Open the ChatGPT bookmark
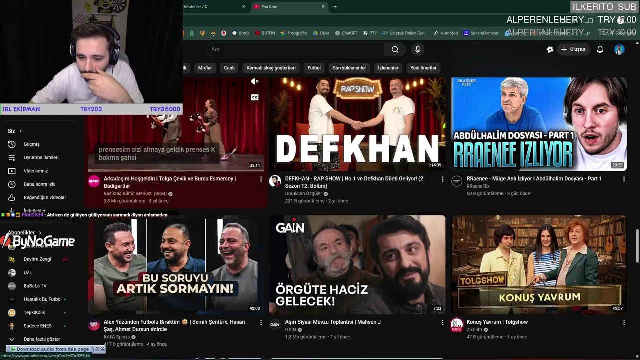Image resolution: width=640 pixels, height=360 pixels. (346, 33)
